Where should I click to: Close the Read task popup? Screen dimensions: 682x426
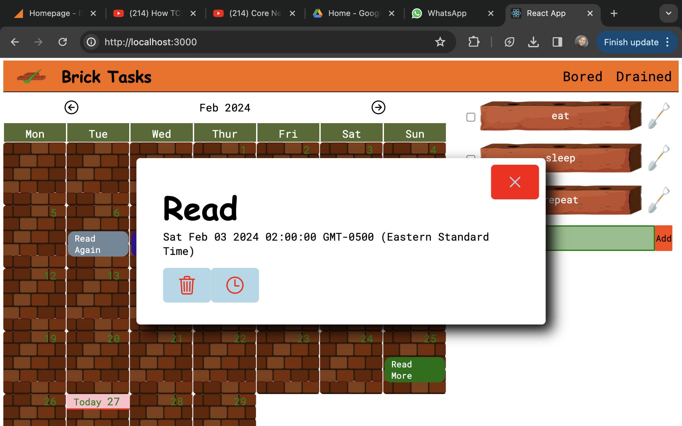coord(514,182)
